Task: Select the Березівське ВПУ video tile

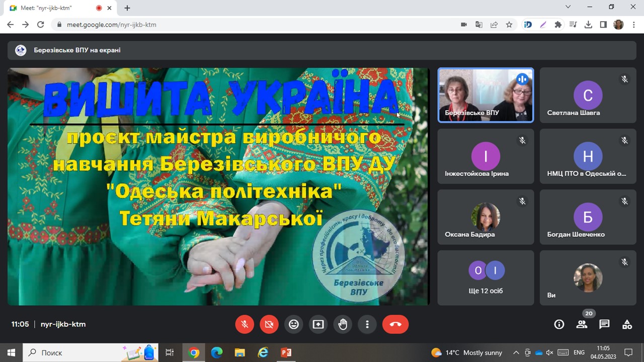Action: (486, 95)
